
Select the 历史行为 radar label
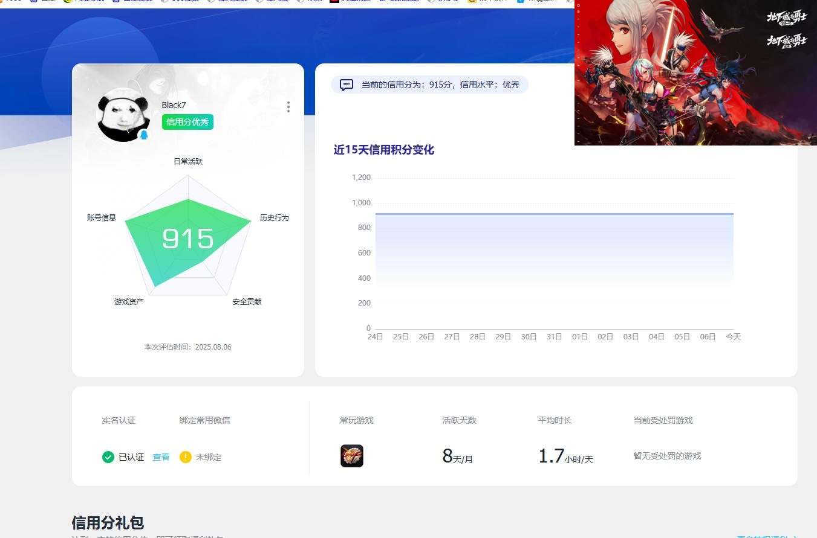coord(275,218)
